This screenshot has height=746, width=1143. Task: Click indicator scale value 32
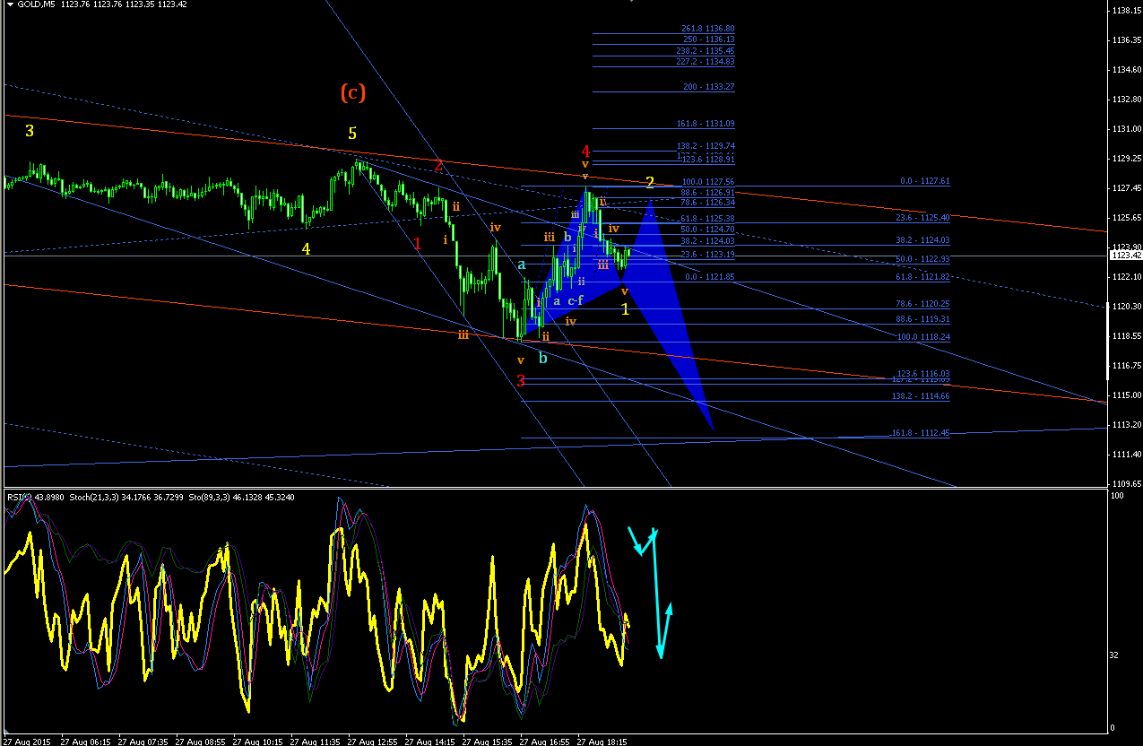coord(1114,655)
